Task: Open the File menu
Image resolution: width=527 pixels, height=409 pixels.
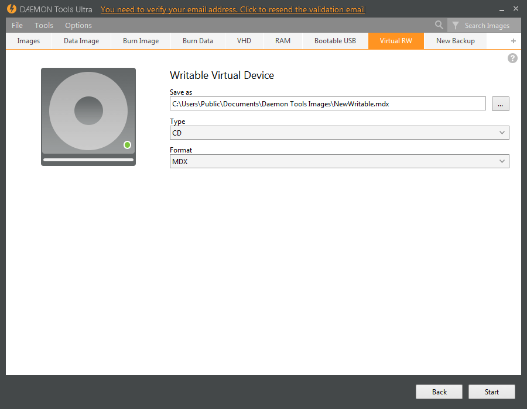Action: pyautogui.click(x=16, y=25)
